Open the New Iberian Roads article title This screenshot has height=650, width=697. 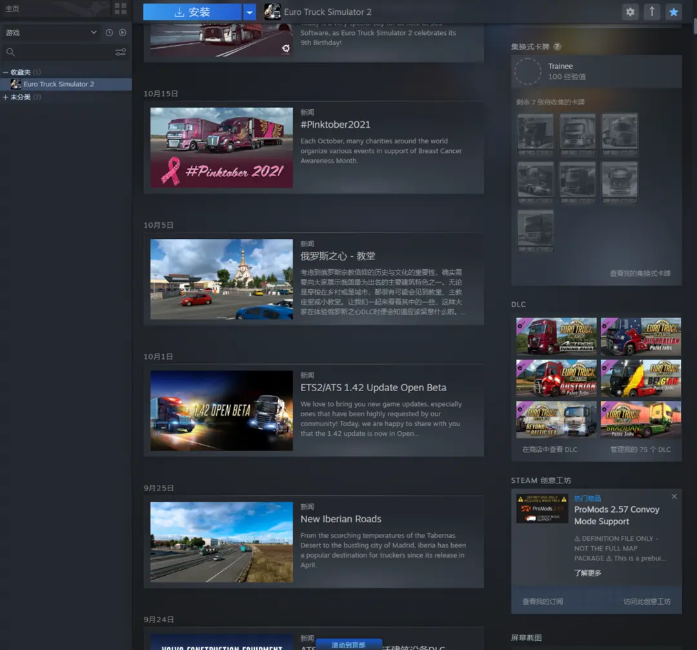coord(341,519)
